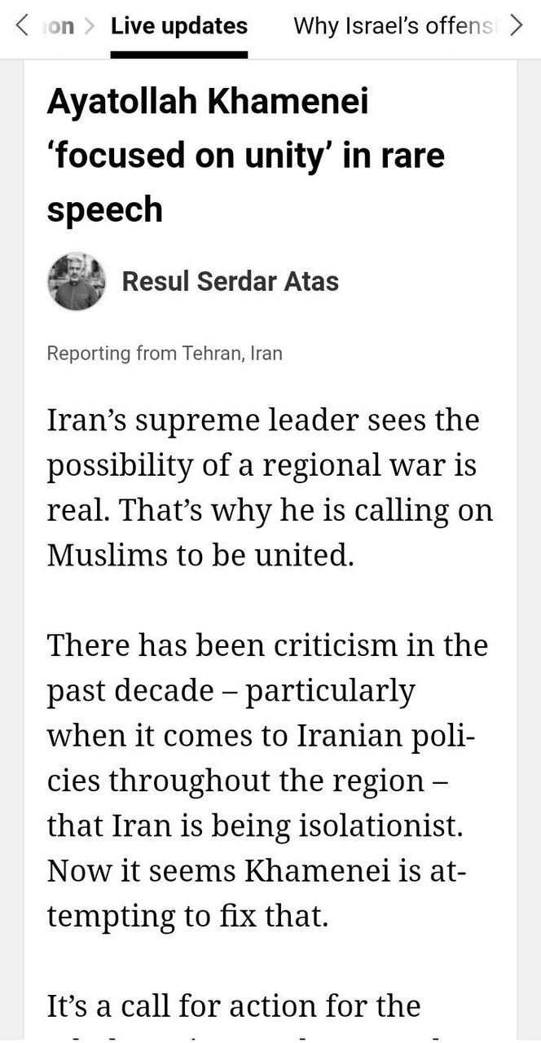The image size is (541, 1043).
Task: Open author link Resul Serdar Atas
Action: point(231,282)
